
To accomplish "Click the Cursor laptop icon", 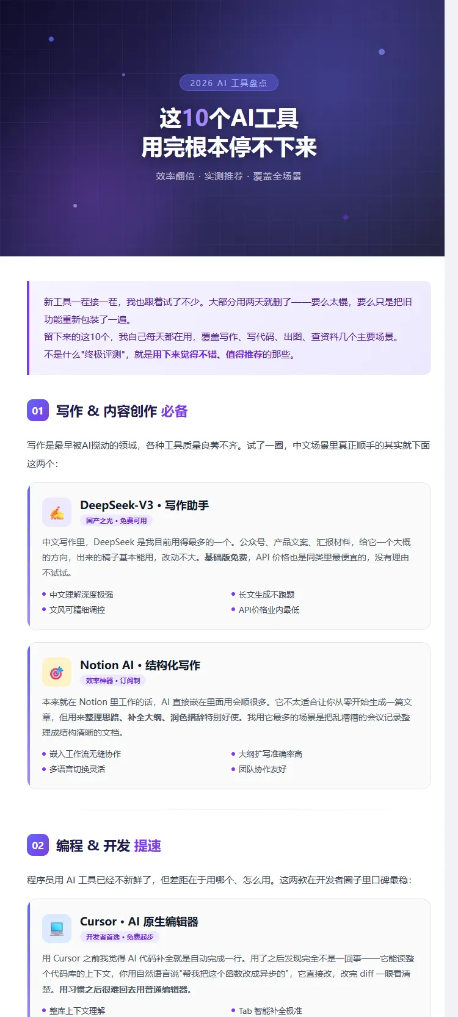I will click(57, 928).
